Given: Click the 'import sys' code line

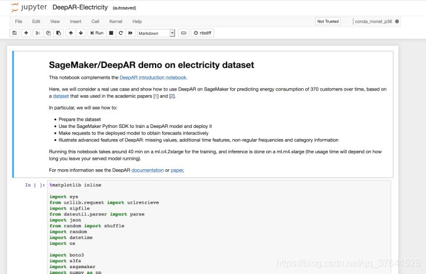Looking at the screenshot, I should [64, 196].
